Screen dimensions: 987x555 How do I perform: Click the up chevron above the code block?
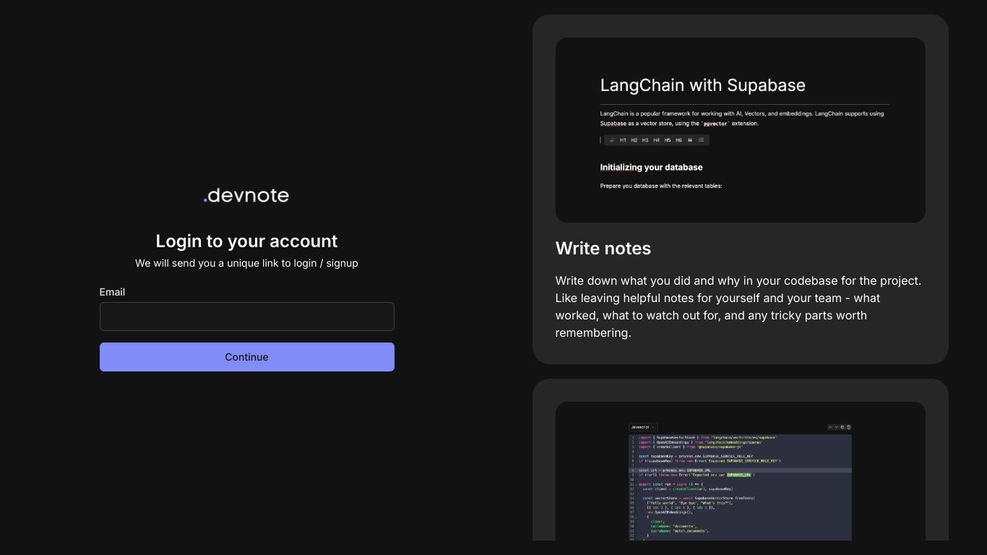pos(830,427)
